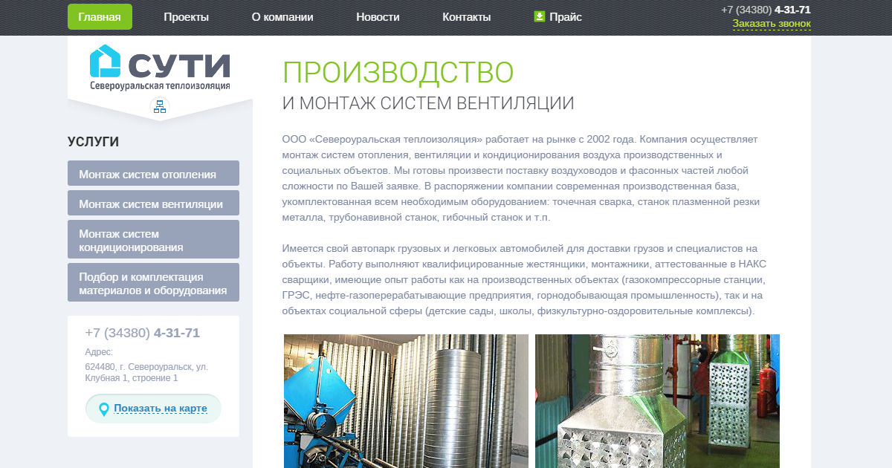This screenshot has height=468, width=892.
Task: Open Монтаж систем кондиционирования service
Action: [x=153, y=239]
